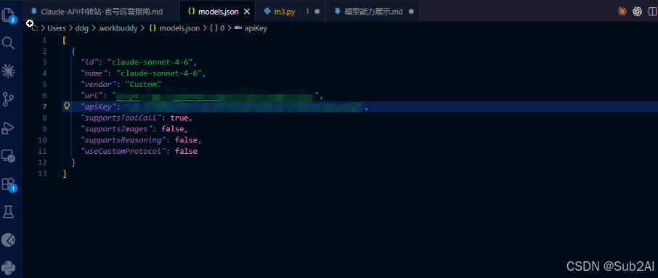The width and height of the screenshot is (658, 278).
Task: Click the opening square bracket on line 1
Action: (x=64, y=40)
